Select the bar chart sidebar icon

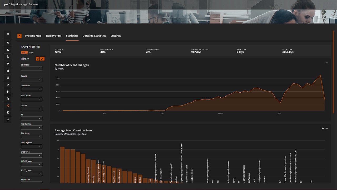[x=8, y=99]
